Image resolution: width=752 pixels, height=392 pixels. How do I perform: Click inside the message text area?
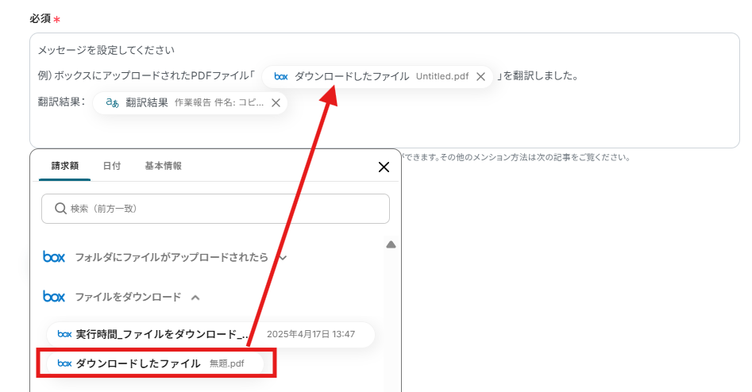point(384,90)
